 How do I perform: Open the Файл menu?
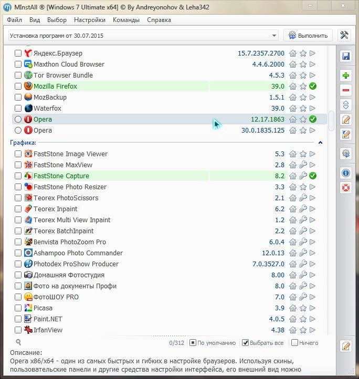click(14, 20)
